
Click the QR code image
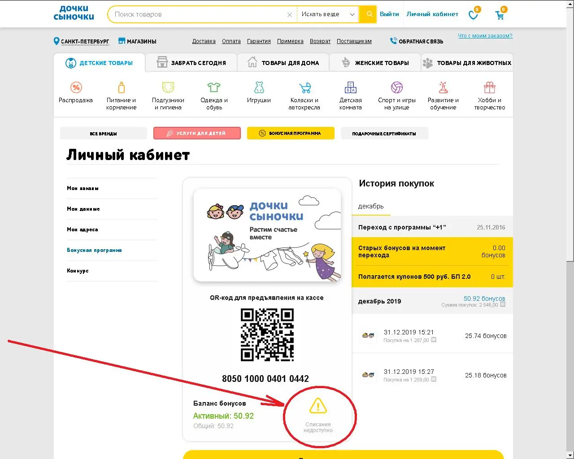[x=267, y=335]
